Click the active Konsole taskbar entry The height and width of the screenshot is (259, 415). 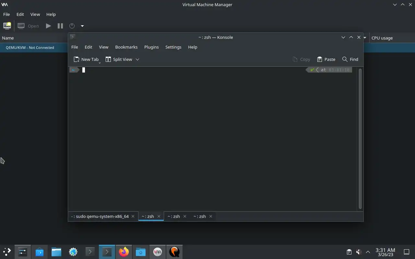click(107, 252)
